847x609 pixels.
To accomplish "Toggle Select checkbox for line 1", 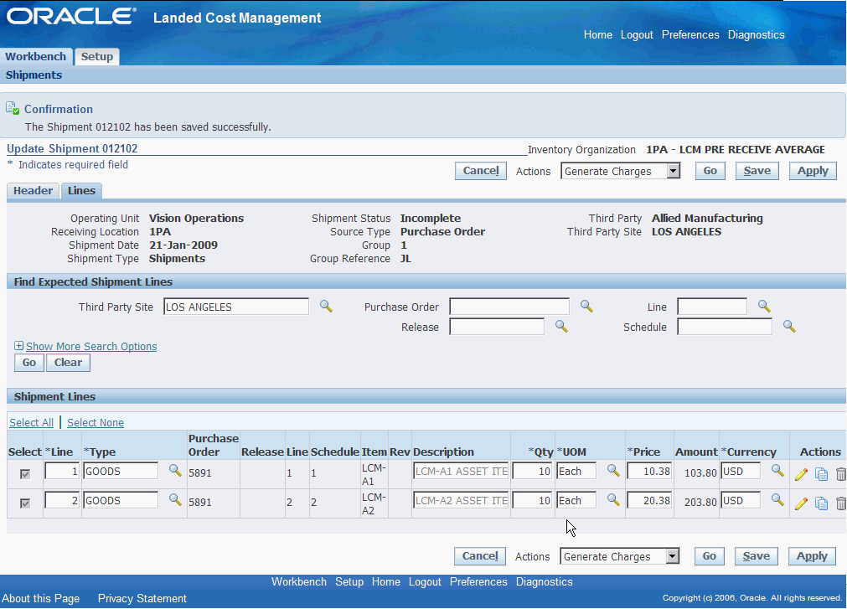I will click(x=25, y=473).
